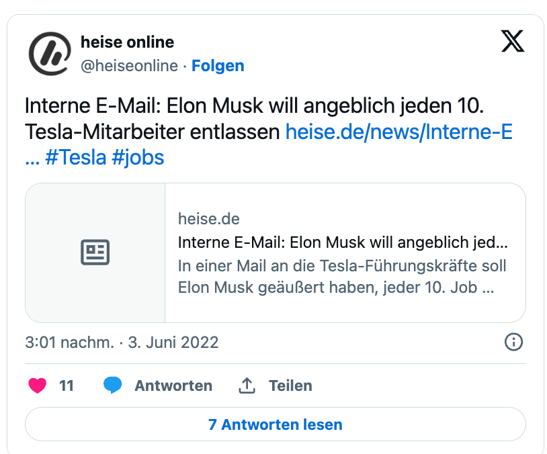Follow heise online via Folgen
Image resolution: width=547 pixels, height=454 pixels.
218,66
